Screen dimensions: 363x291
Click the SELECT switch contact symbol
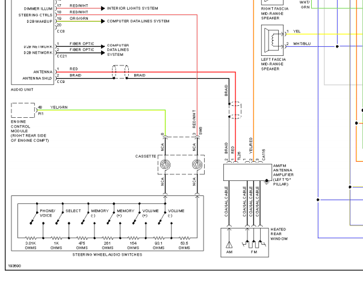pos(60,218)
